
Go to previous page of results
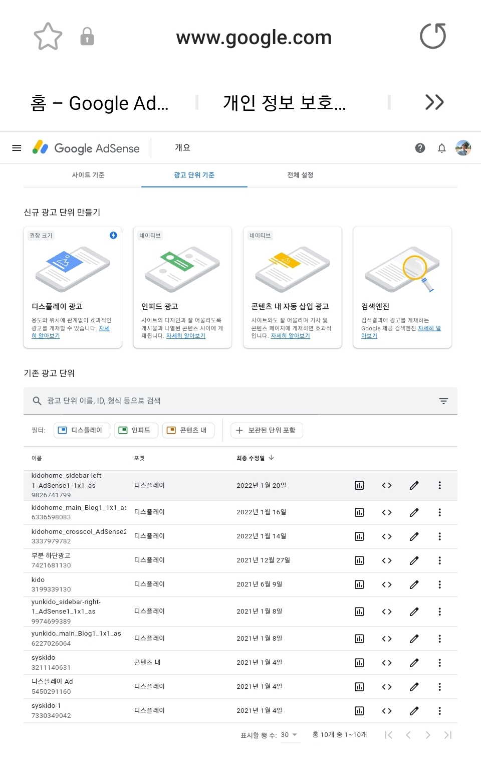pos(408,735)
